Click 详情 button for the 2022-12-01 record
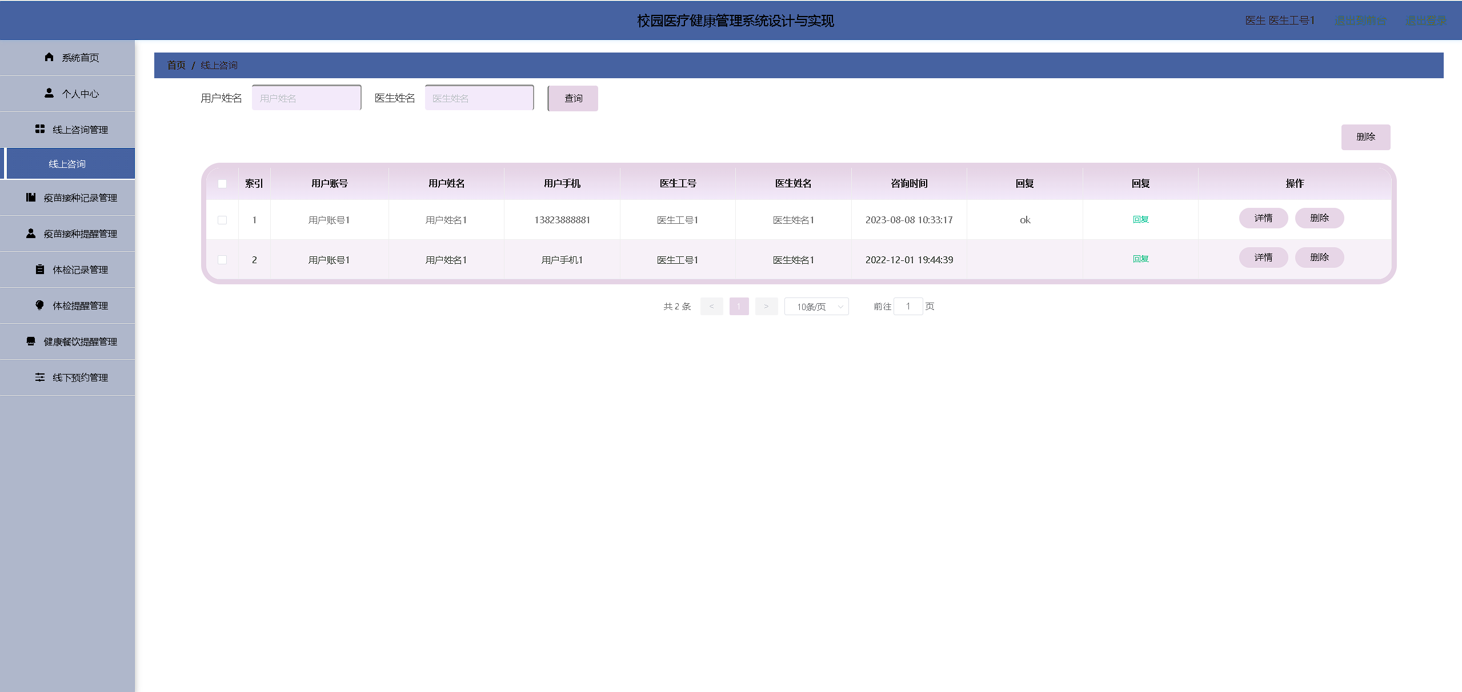Viewport: 1462px width, 692px height. coord(1263,258)
